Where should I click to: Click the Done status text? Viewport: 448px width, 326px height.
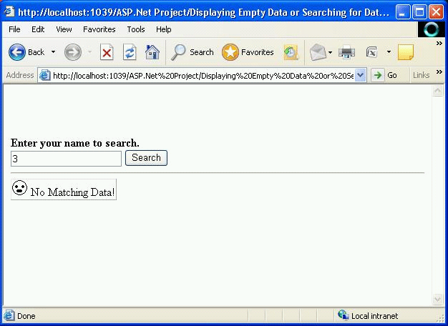[x=26, y=316]
